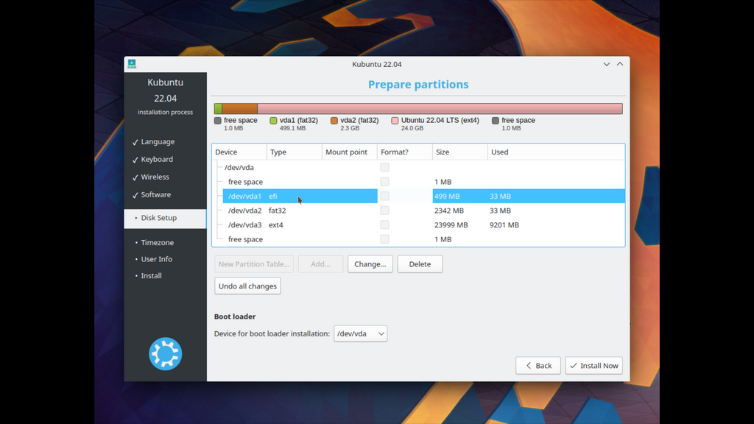
Task: Open the boot loader device dropdown
Action: [361, 334]
